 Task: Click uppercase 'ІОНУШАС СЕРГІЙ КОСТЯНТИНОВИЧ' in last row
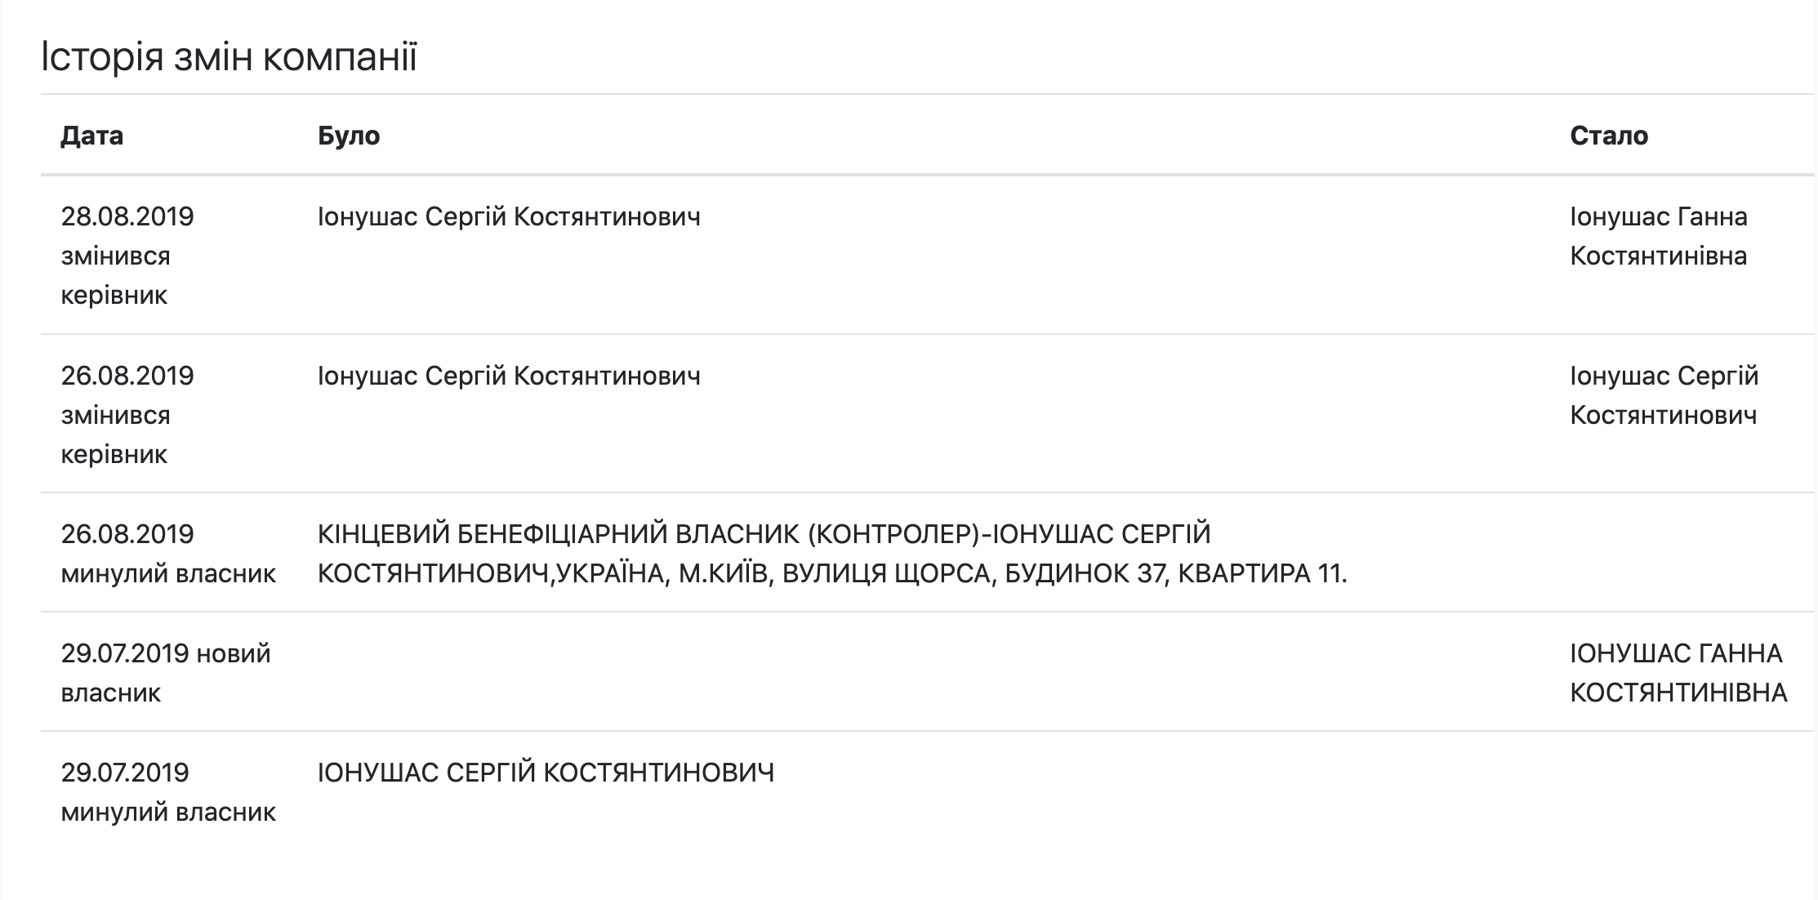coord(546,773)
